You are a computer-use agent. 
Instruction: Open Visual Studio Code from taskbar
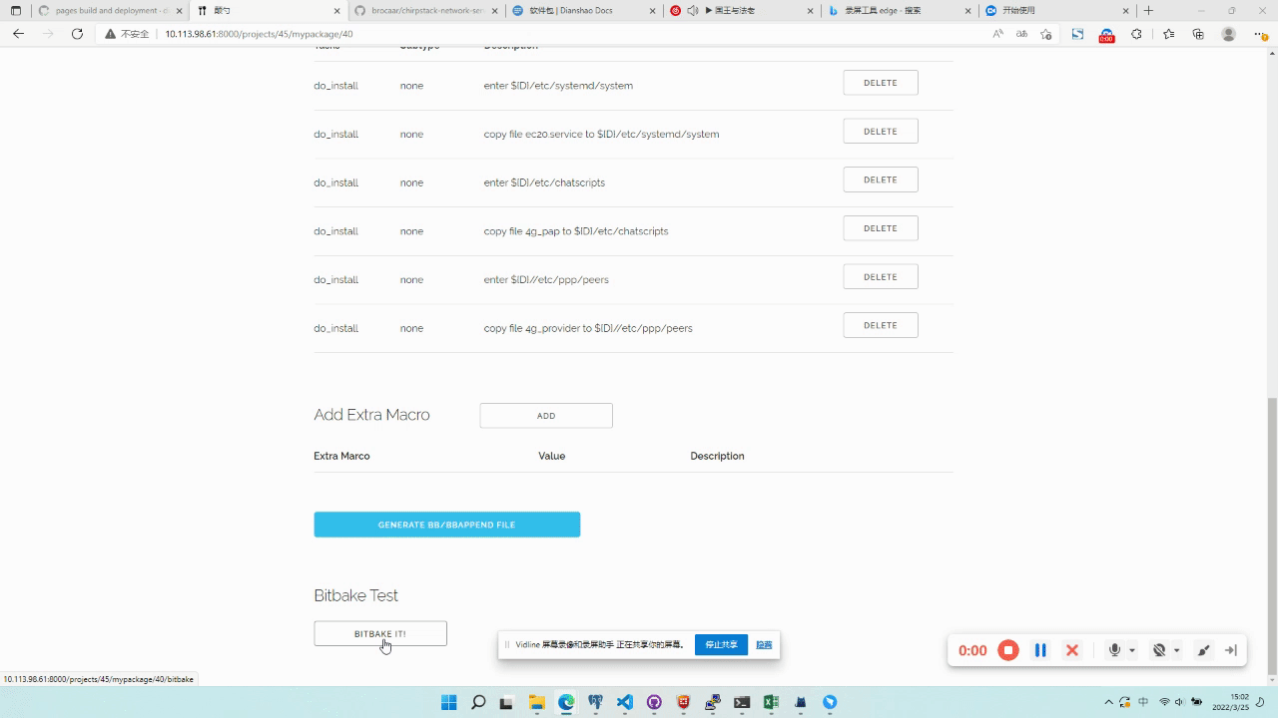pyautogui.click(x=625, y=702)
